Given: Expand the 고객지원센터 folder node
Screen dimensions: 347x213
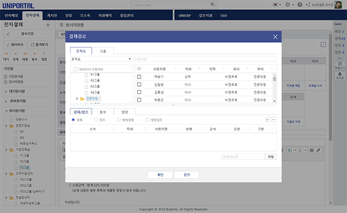Looking at the screenshot, I should point(6,174).
